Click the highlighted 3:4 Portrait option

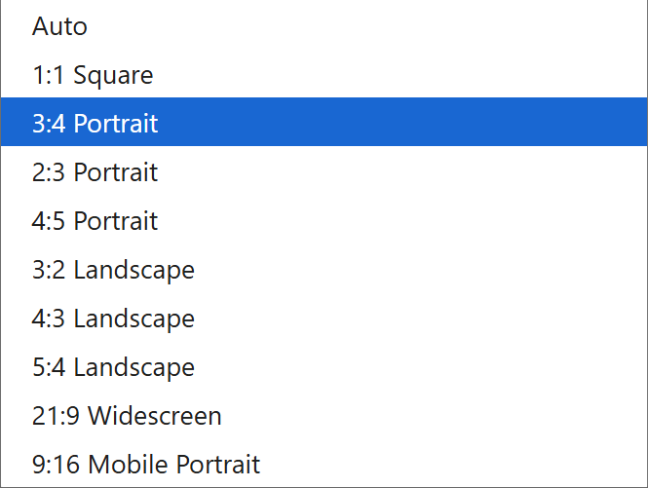324,122
